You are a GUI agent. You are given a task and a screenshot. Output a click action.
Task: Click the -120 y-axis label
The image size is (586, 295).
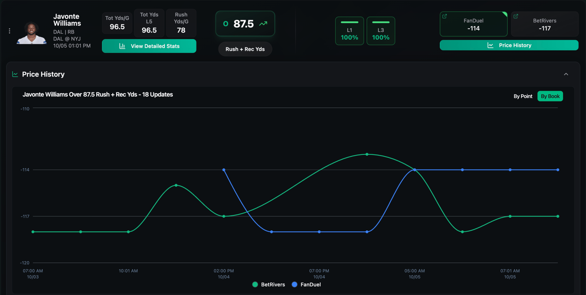(x=25, y=263)
